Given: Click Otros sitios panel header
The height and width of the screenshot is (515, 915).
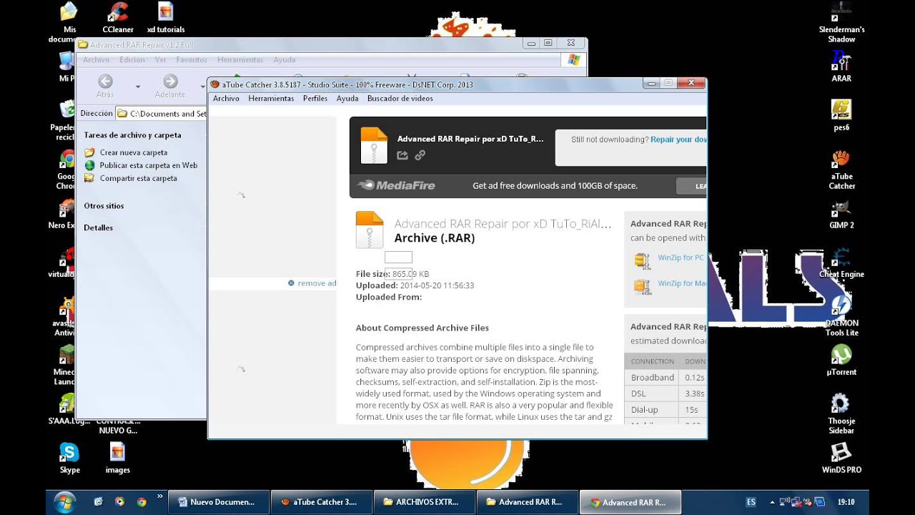Looking at the screenshot, I should [x=104, y=206].
